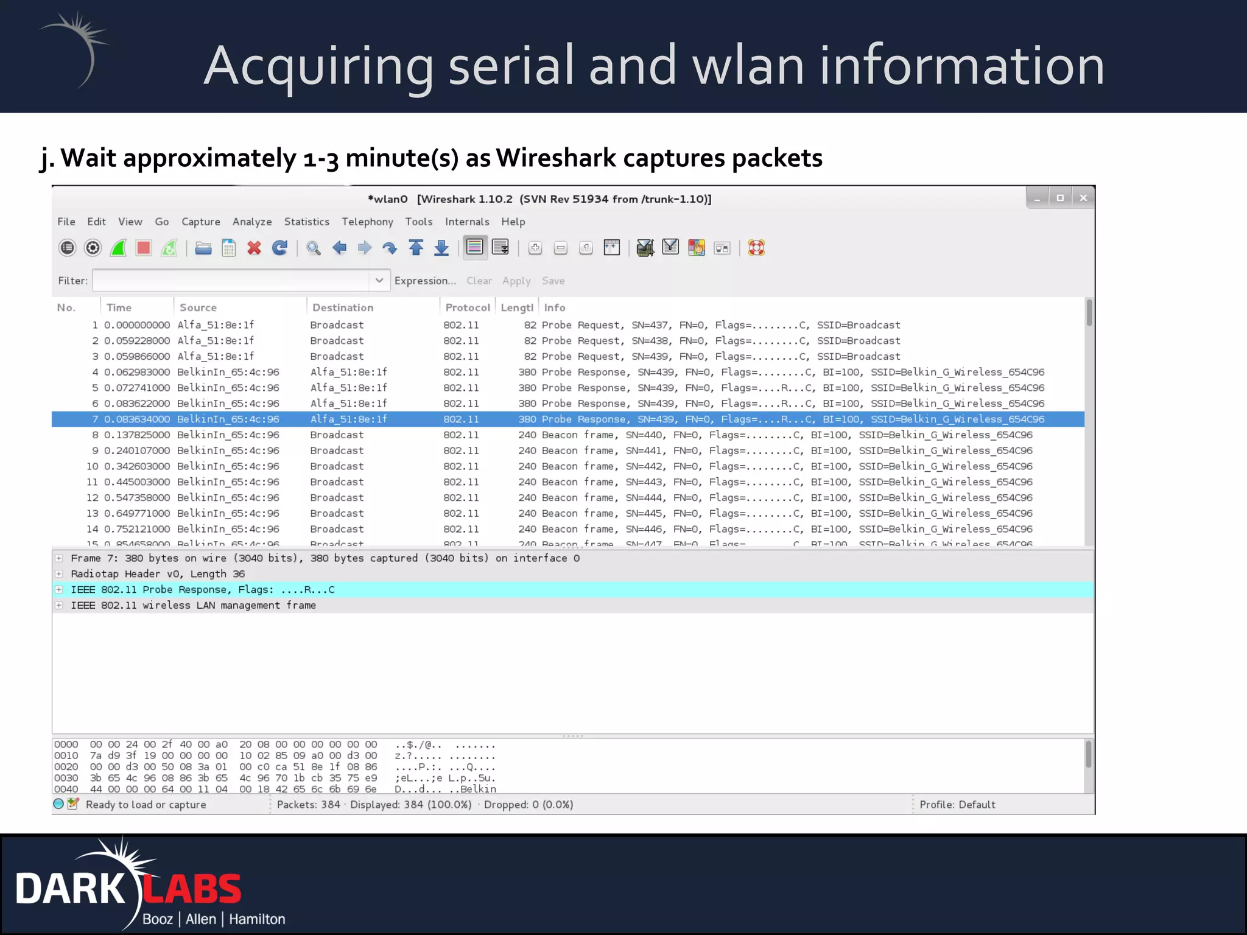Viewport: 1247px width, 935px height.
Task: Open the filter Expression... builder
Action: [425, 281]
